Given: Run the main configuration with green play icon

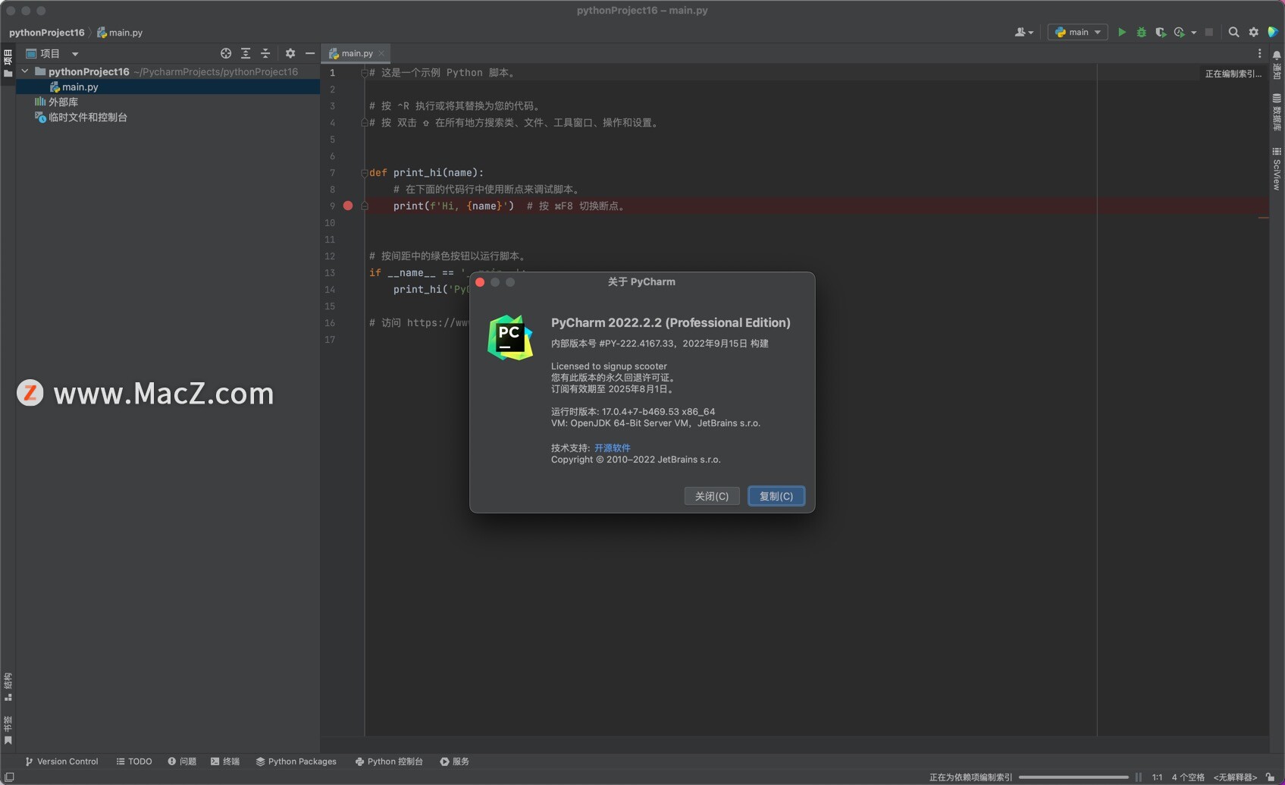Looking at the screenshot, I should [1122, 33].
